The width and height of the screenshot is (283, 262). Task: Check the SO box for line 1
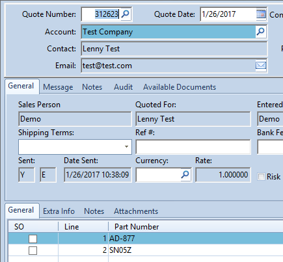33,239
